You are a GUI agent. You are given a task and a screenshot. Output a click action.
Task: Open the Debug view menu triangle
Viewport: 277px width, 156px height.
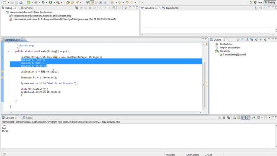click(130, 7)
